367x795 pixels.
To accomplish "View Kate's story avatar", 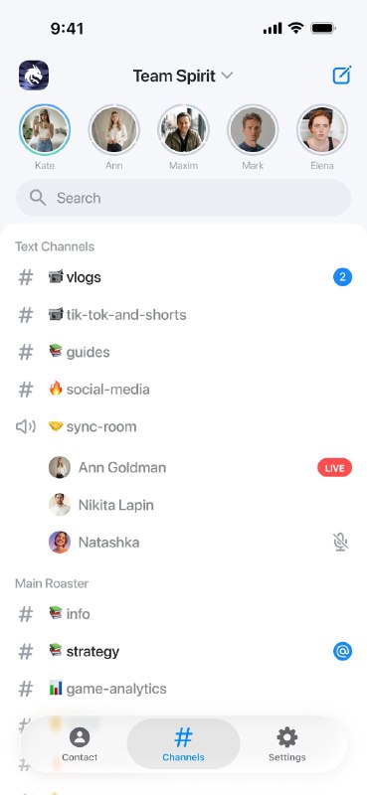I will click(45, 130).
